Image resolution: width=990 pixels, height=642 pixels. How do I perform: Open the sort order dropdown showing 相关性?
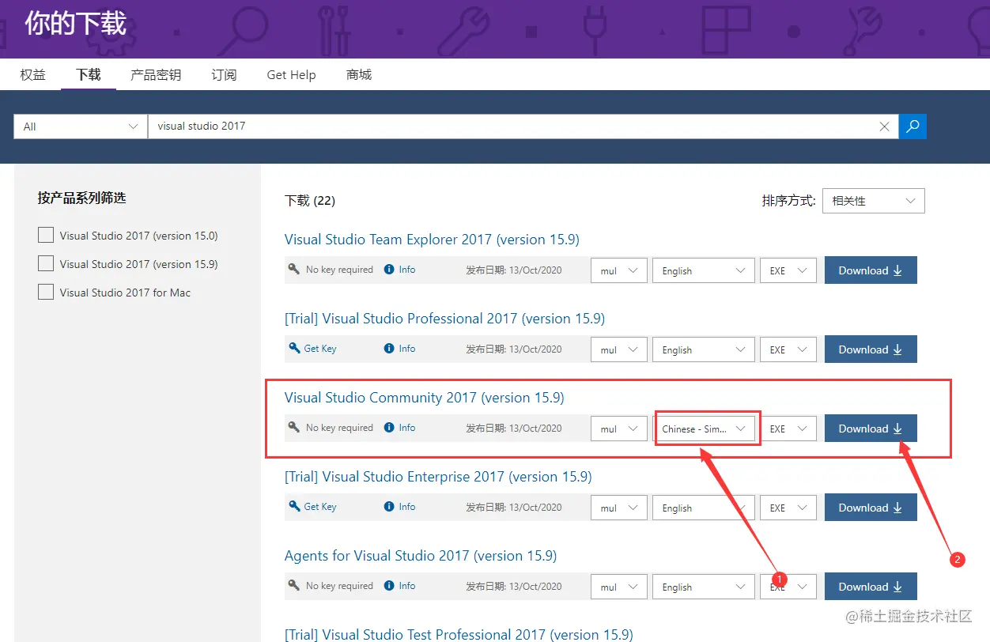coord(873,201)
